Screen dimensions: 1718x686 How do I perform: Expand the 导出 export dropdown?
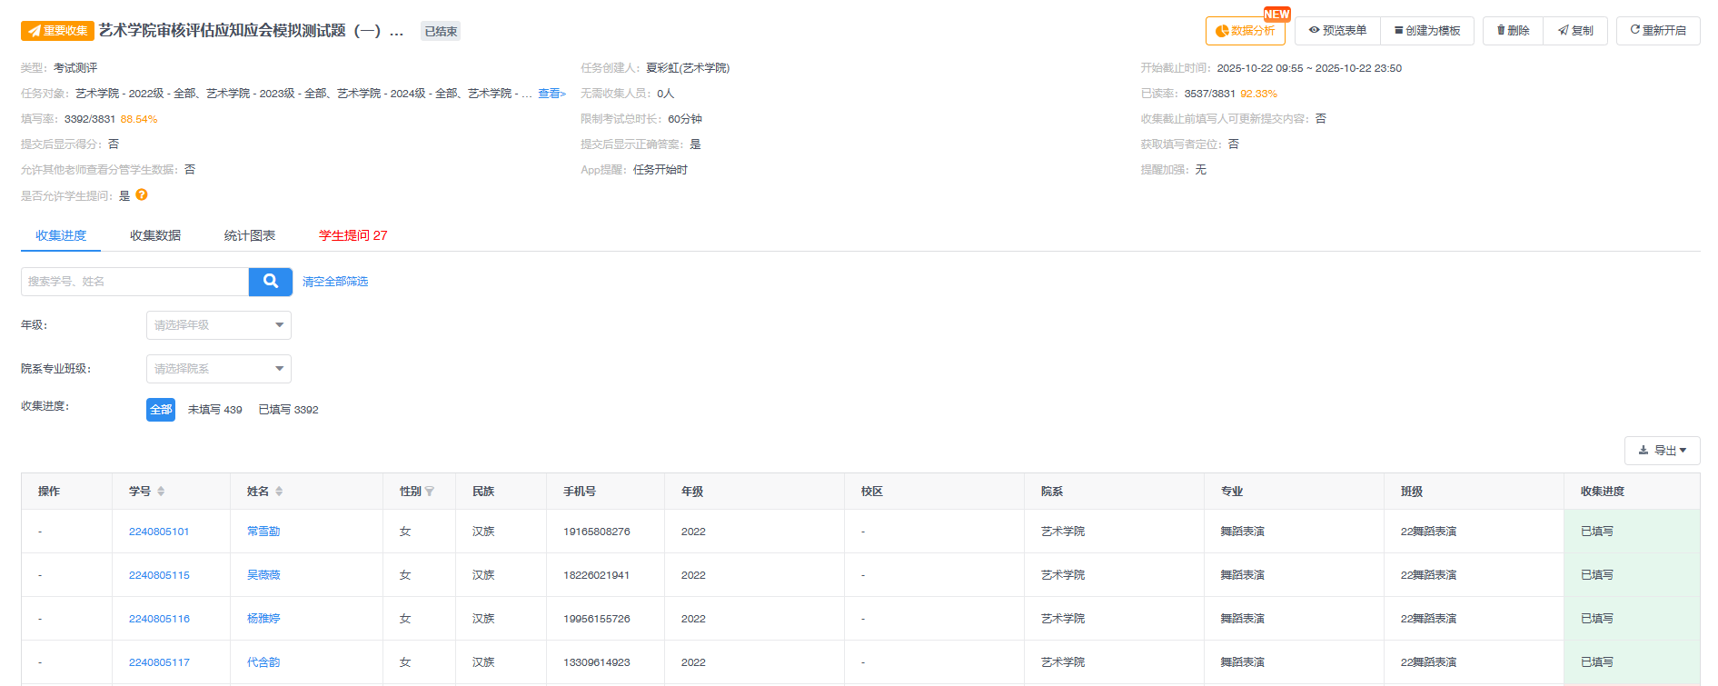click(1662, 451)
